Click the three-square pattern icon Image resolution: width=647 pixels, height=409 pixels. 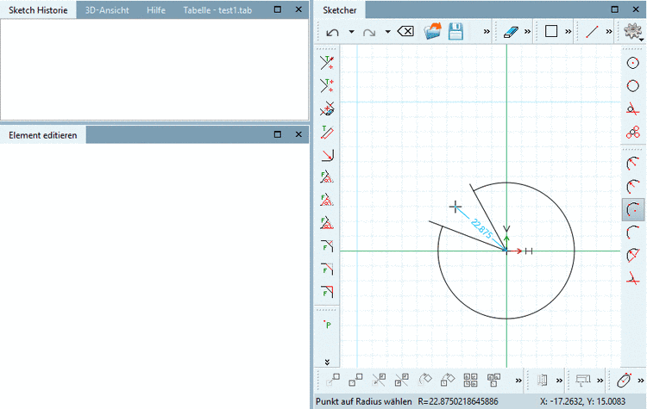point(494,381)
